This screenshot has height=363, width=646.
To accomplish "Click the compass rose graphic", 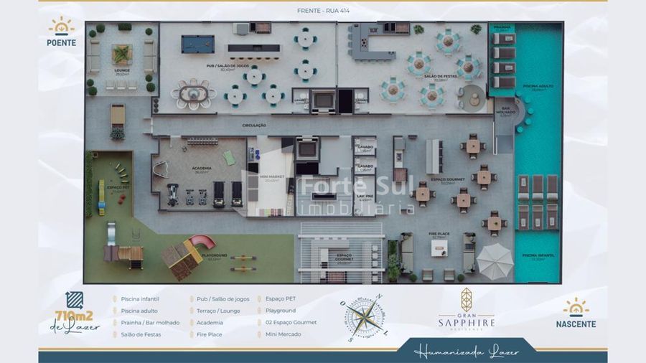I will (x=364, y=318).
